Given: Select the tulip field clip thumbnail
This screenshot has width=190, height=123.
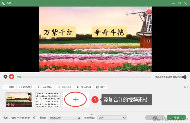Looking at the screenshot, I should click(x=19, y=99).
